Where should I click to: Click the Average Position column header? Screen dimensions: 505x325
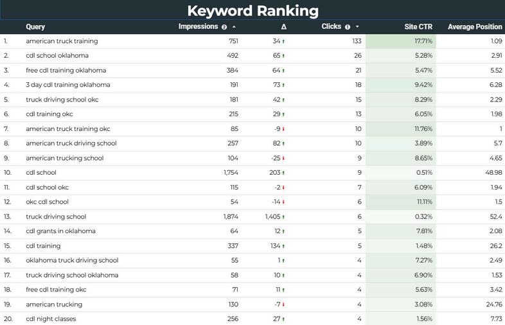(475, 27)
